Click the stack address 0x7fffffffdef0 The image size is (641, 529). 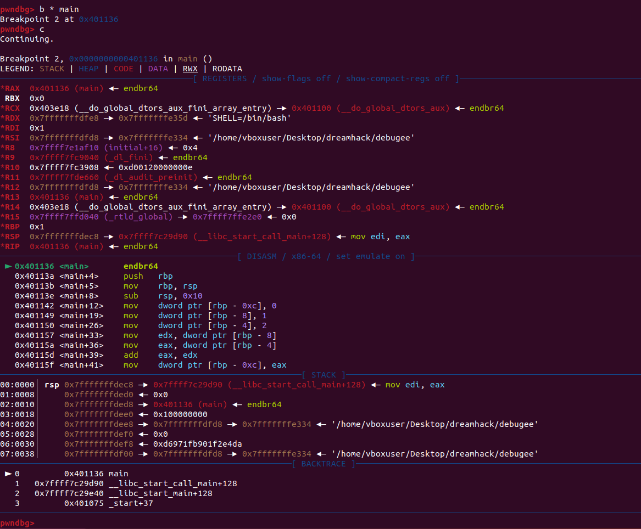click(x=98, y=434)
